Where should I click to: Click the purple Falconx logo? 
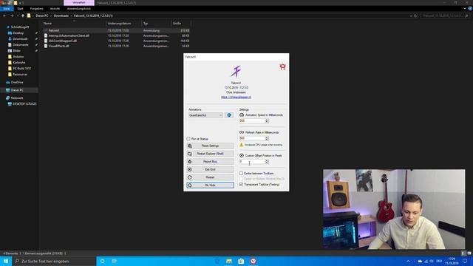(x=236, y=72)
